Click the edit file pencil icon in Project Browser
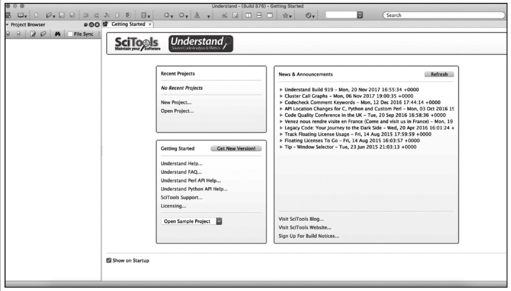 33,34
